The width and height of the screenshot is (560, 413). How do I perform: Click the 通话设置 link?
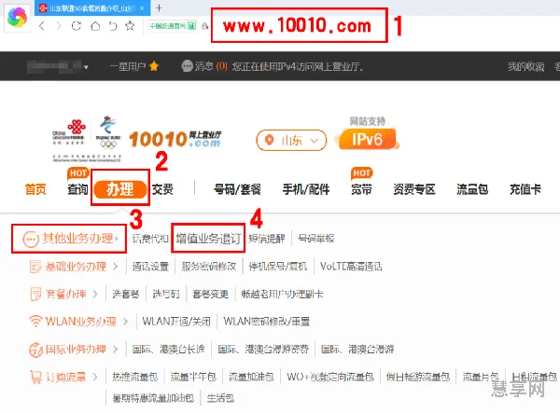tap(150, 267)
